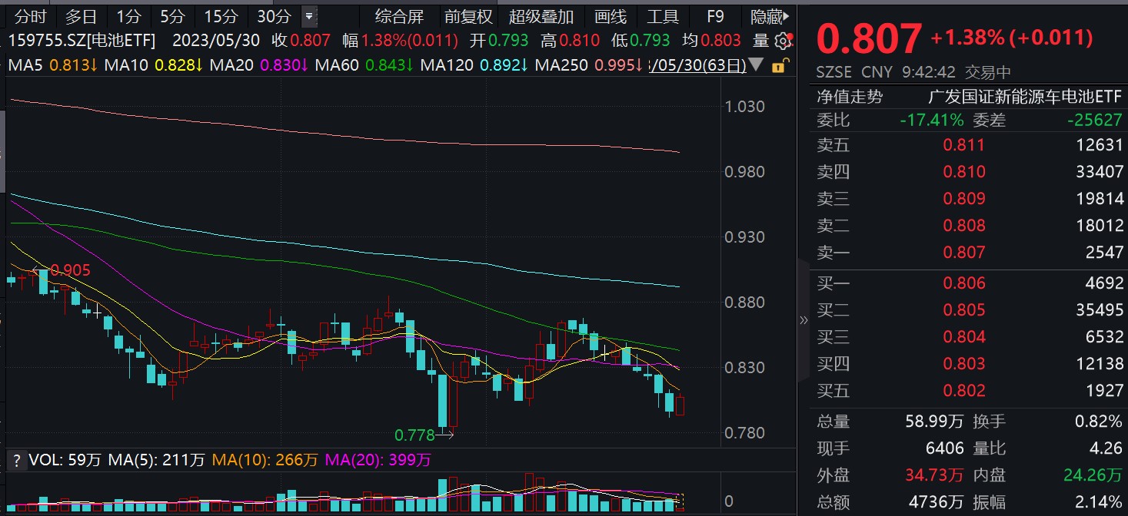Switch to the 15分 chart tab
The image size is (1128, 516).
pyautogui.click(x=223, y=15)
